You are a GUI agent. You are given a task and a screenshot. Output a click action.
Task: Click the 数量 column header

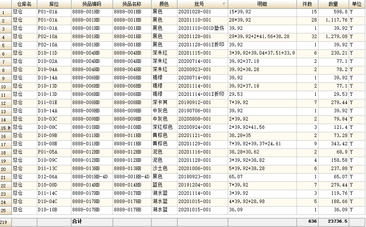[333, 4]
